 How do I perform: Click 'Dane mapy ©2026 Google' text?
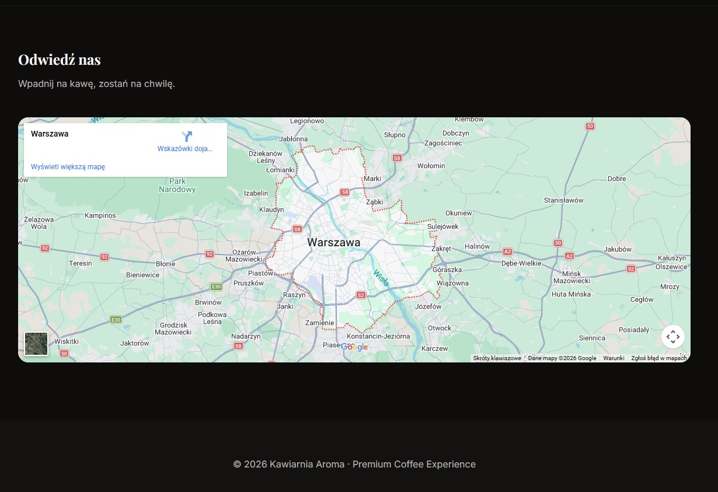tap(562, 358)
